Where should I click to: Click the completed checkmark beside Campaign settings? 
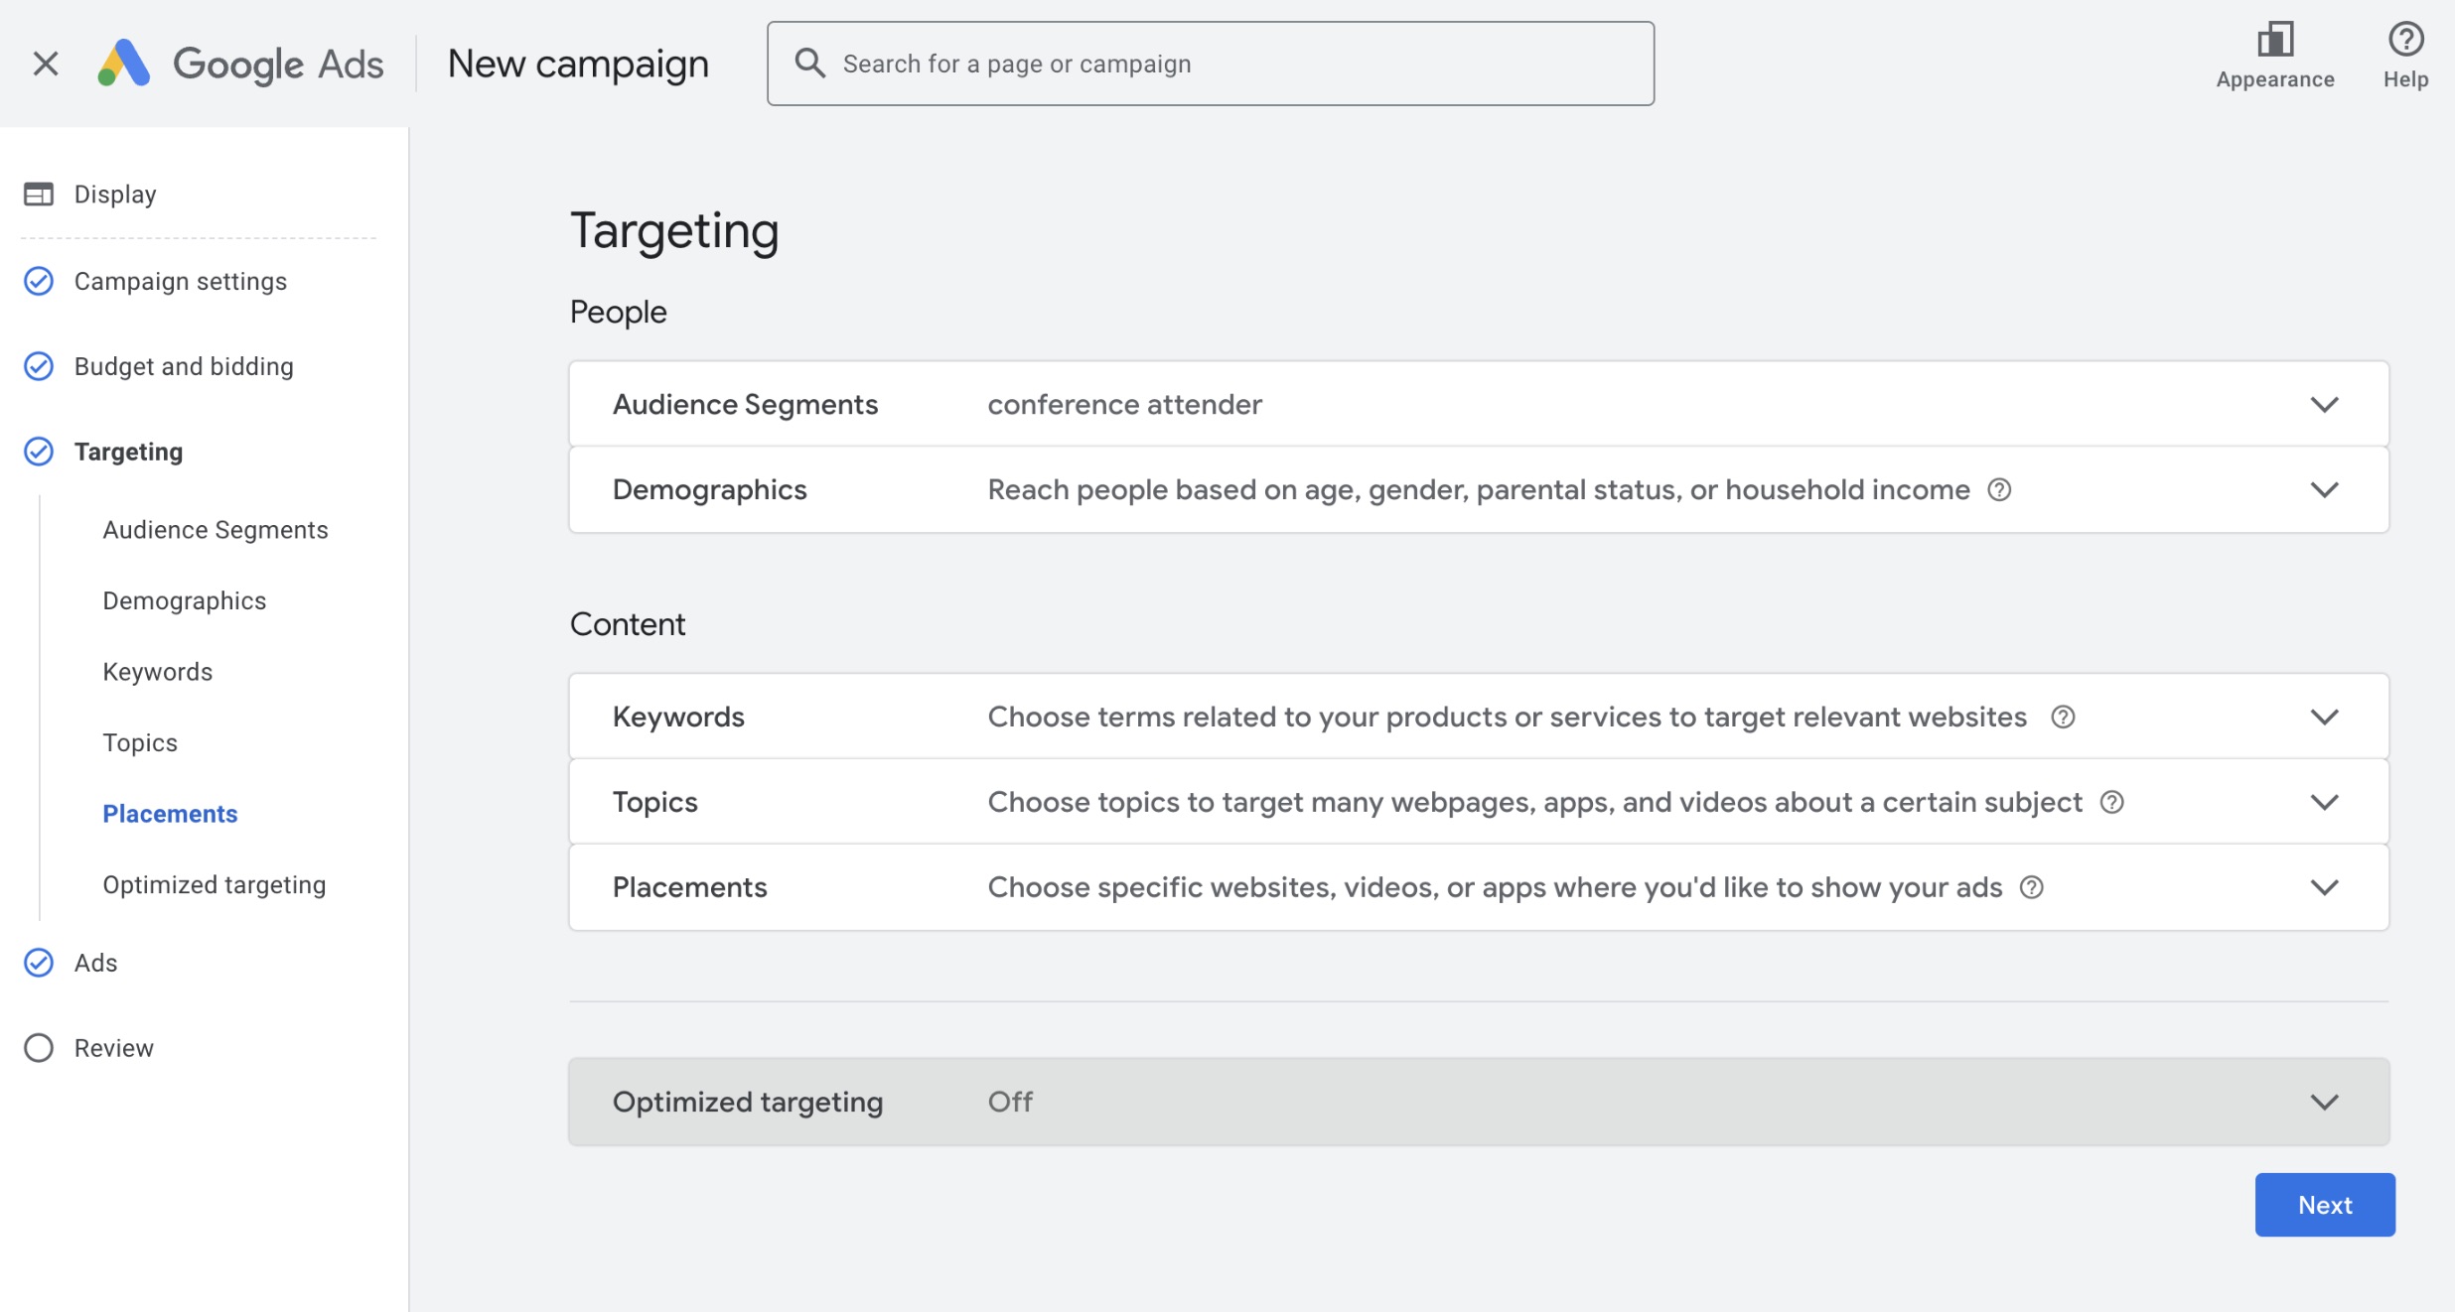point(38,281)
